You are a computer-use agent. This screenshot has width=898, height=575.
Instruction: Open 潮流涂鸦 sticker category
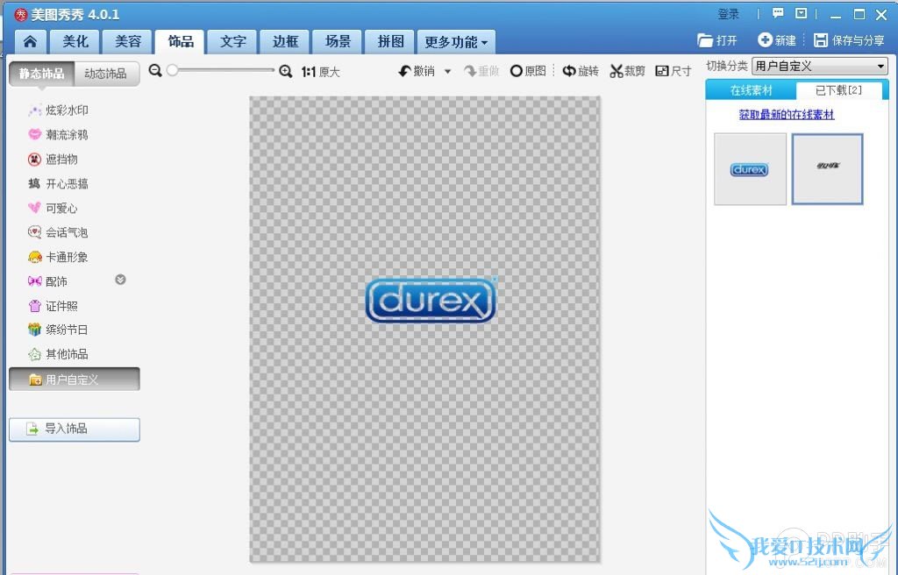tap(59, 135)
